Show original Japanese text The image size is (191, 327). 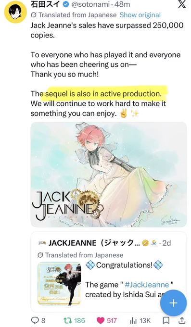tap(140, 15)
